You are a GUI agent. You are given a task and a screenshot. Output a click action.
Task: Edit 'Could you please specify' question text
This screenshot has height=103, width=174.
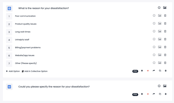[x=54, y=87]
